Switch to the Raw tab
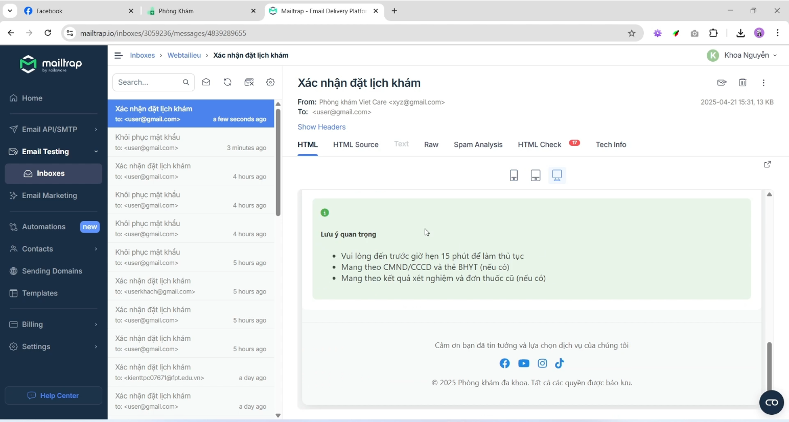Image resolution: width=789 pixels, height=422 pixels. click(x=431, y=144)
